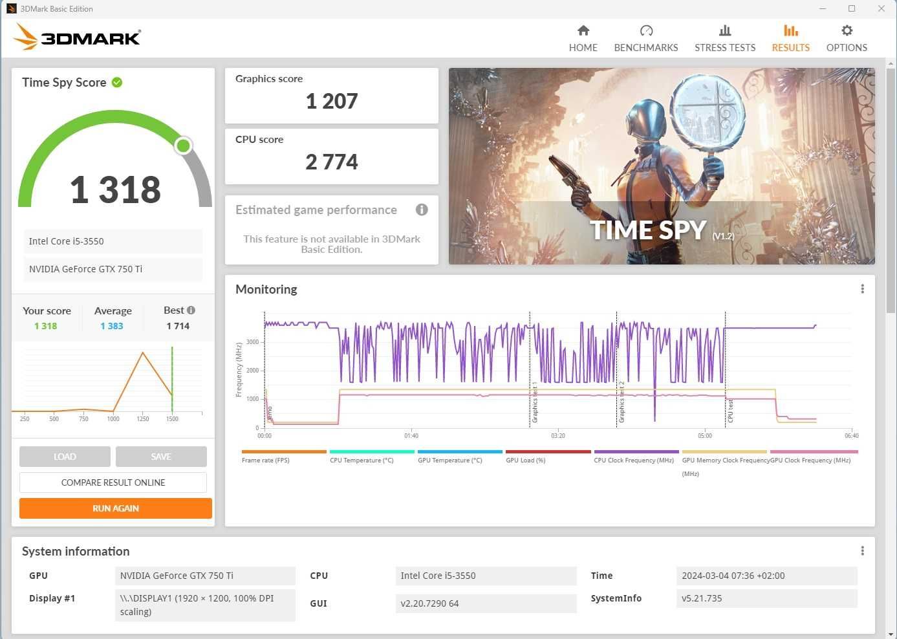The image size is (897, 639).
Task: Toggle GPU Clock Frequency legend
Action: pyautogui.click(x=814, y=457)
